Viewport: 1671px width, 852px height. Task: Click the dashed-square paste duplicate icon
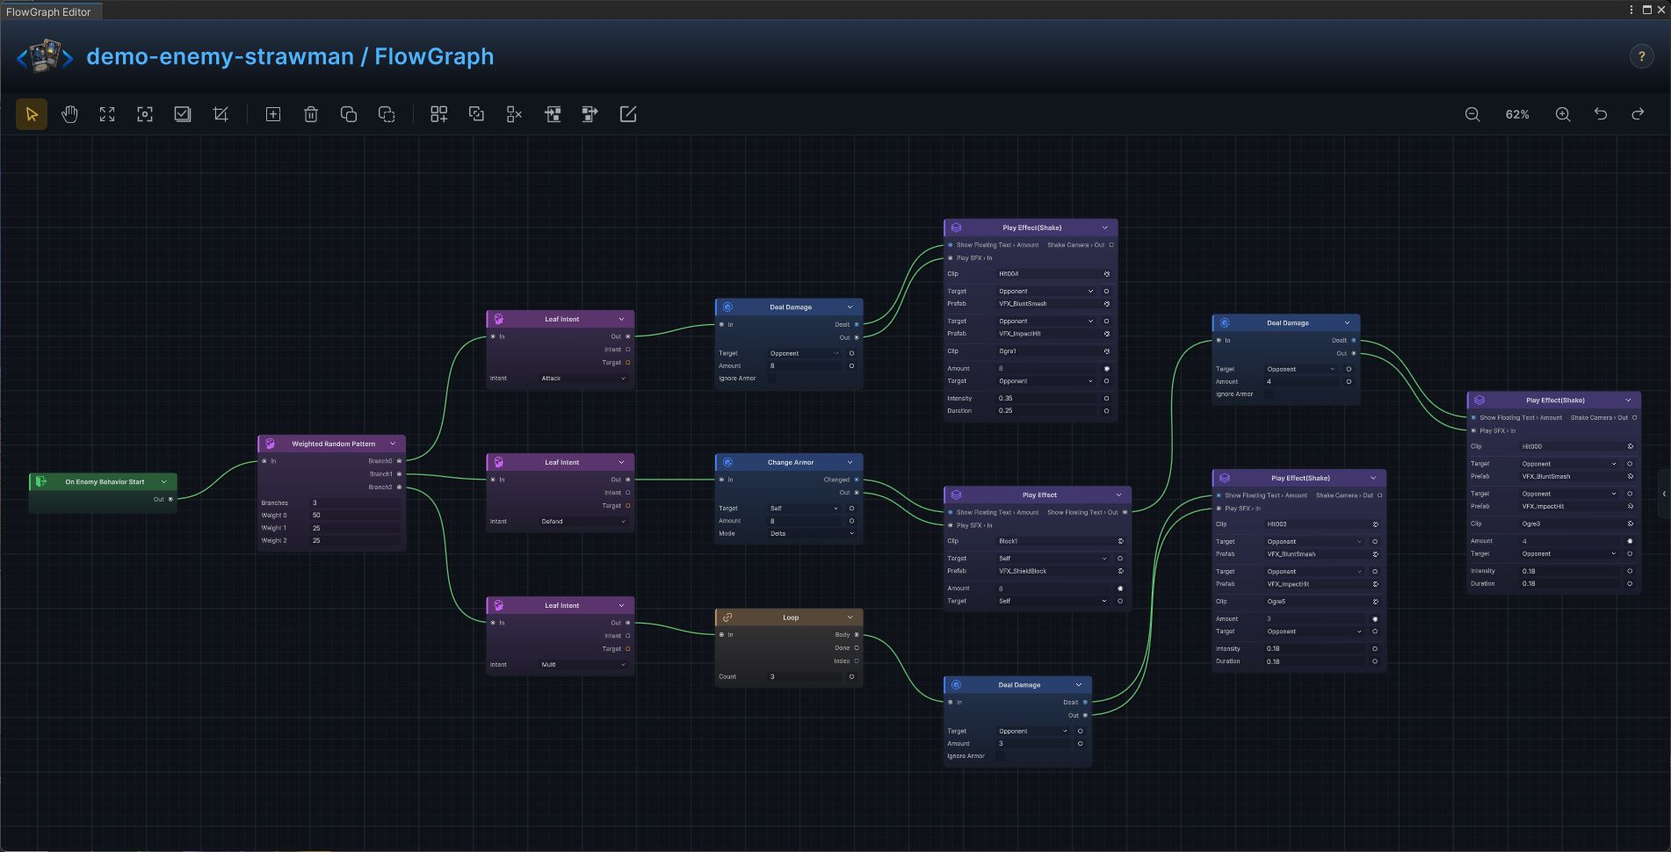[387, 114]
